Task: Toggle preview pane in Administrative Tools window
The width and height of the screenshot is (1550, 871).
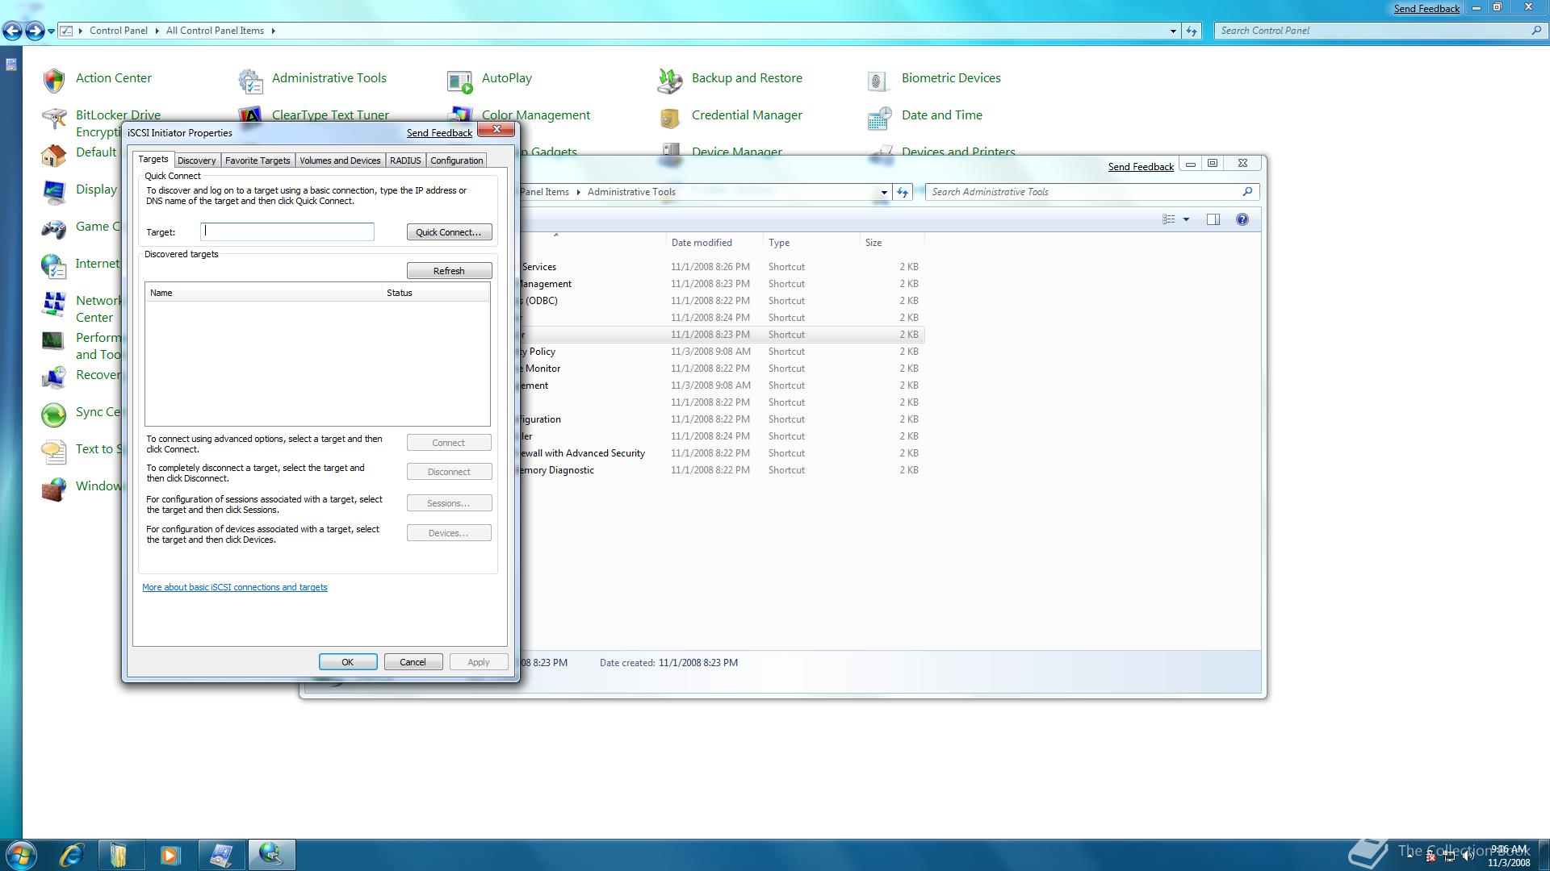Action: point(1213,219)
